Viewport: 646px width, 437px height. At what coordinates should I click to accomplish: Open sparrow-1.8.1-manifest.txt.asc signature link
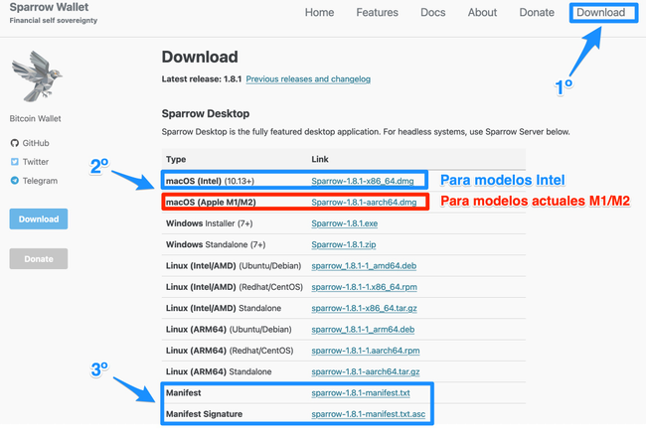point(368,414)
